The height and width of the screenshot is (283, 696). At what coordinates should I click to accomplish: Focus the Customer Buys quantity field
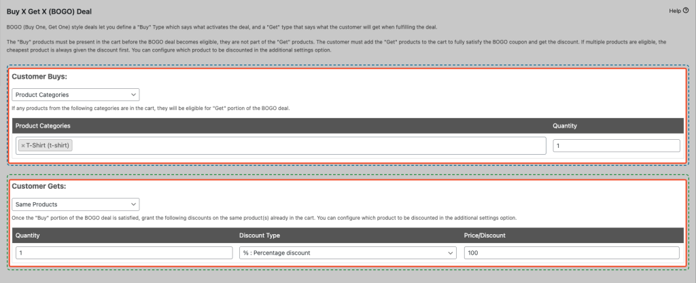[x=616, y=145]
